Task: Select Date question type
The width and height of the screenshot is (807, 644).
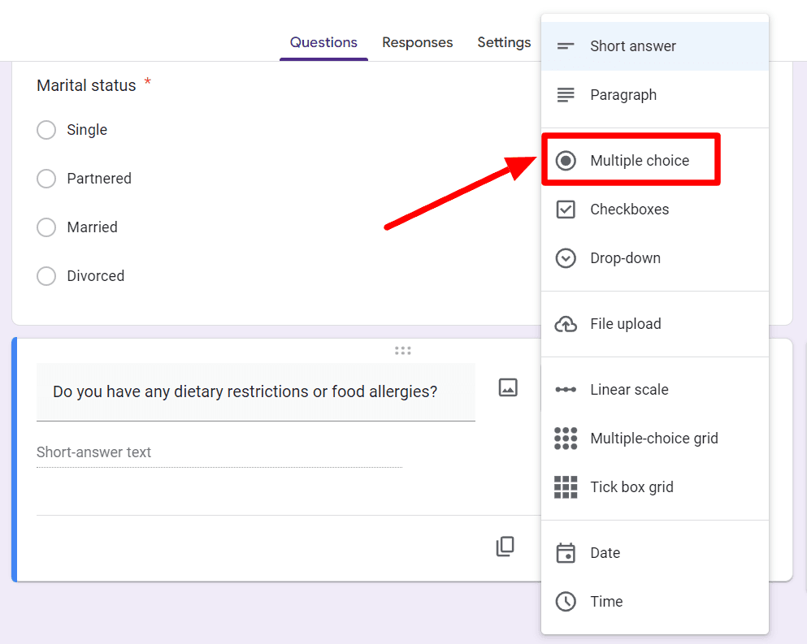Action: 655,553
